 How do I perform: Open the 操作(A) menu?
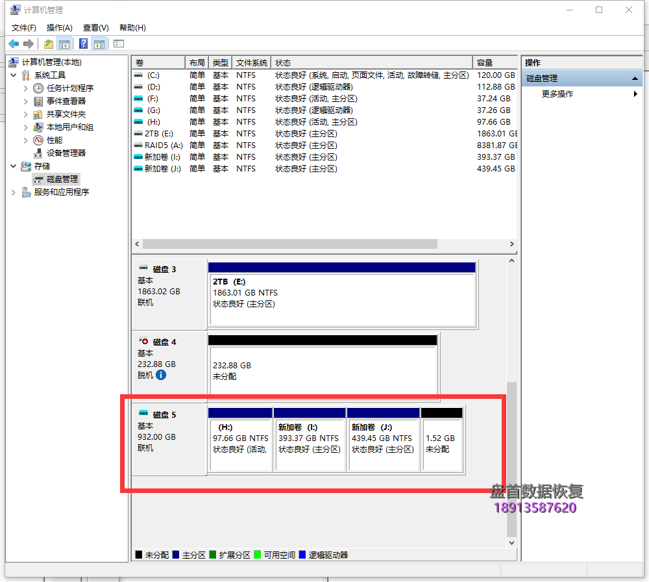(60, 28)
